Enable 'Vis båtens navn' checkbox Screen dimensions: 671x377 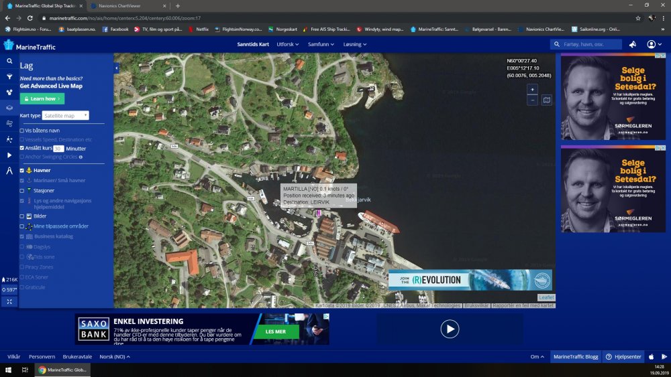pyautogui.click(x=22, y=131)
